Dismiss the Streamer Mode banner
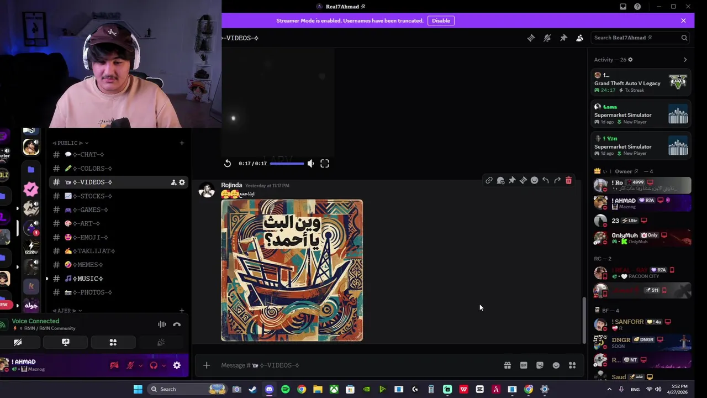 click(x=683, y=20)
